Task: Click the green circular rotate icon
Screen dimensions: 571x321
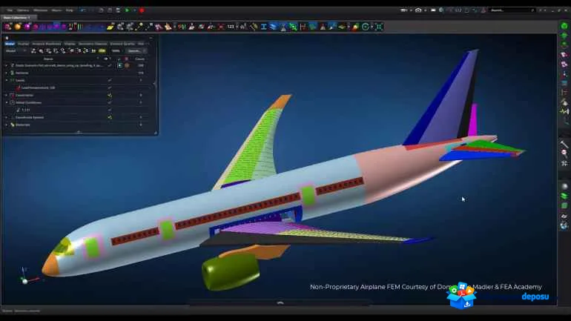Action: click(366, 27)
